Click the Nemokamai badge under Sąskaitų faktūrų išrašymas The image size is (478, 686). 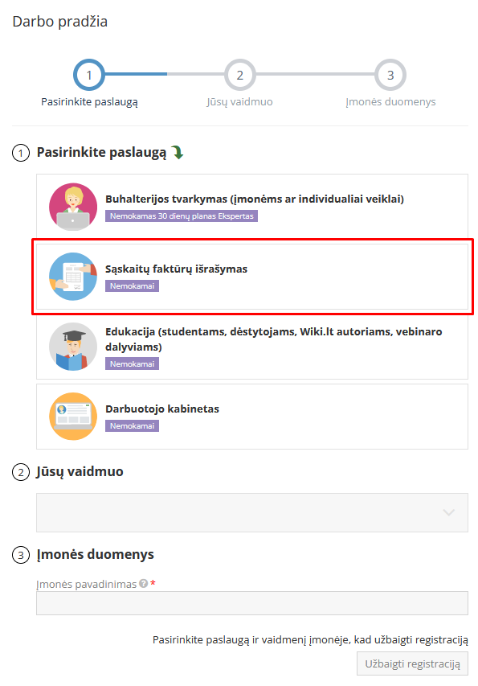tap(131, 285)
